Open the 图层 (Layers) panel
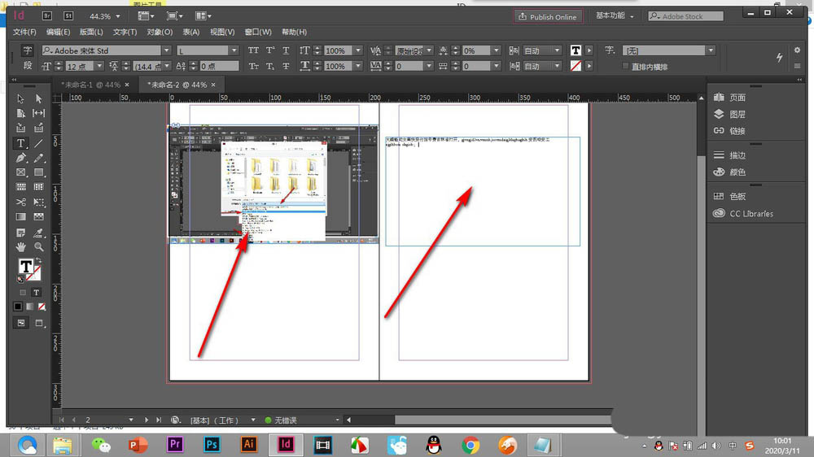814x457 pixels. [730, 114]
